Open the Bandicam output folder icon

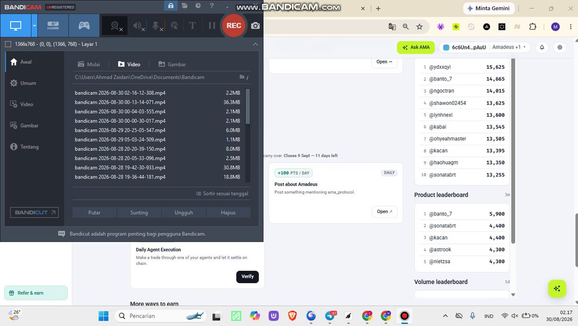184,6
